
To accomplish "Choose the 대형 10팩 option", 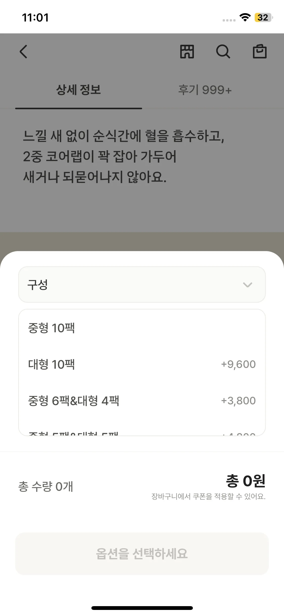I will coord(51,364).
